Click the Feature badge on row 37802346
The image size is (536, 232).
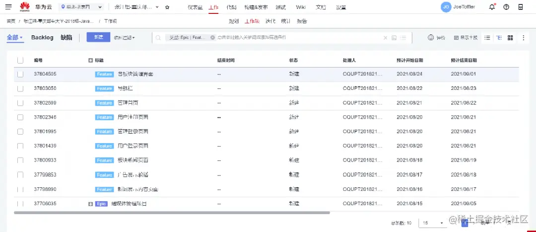104,117
